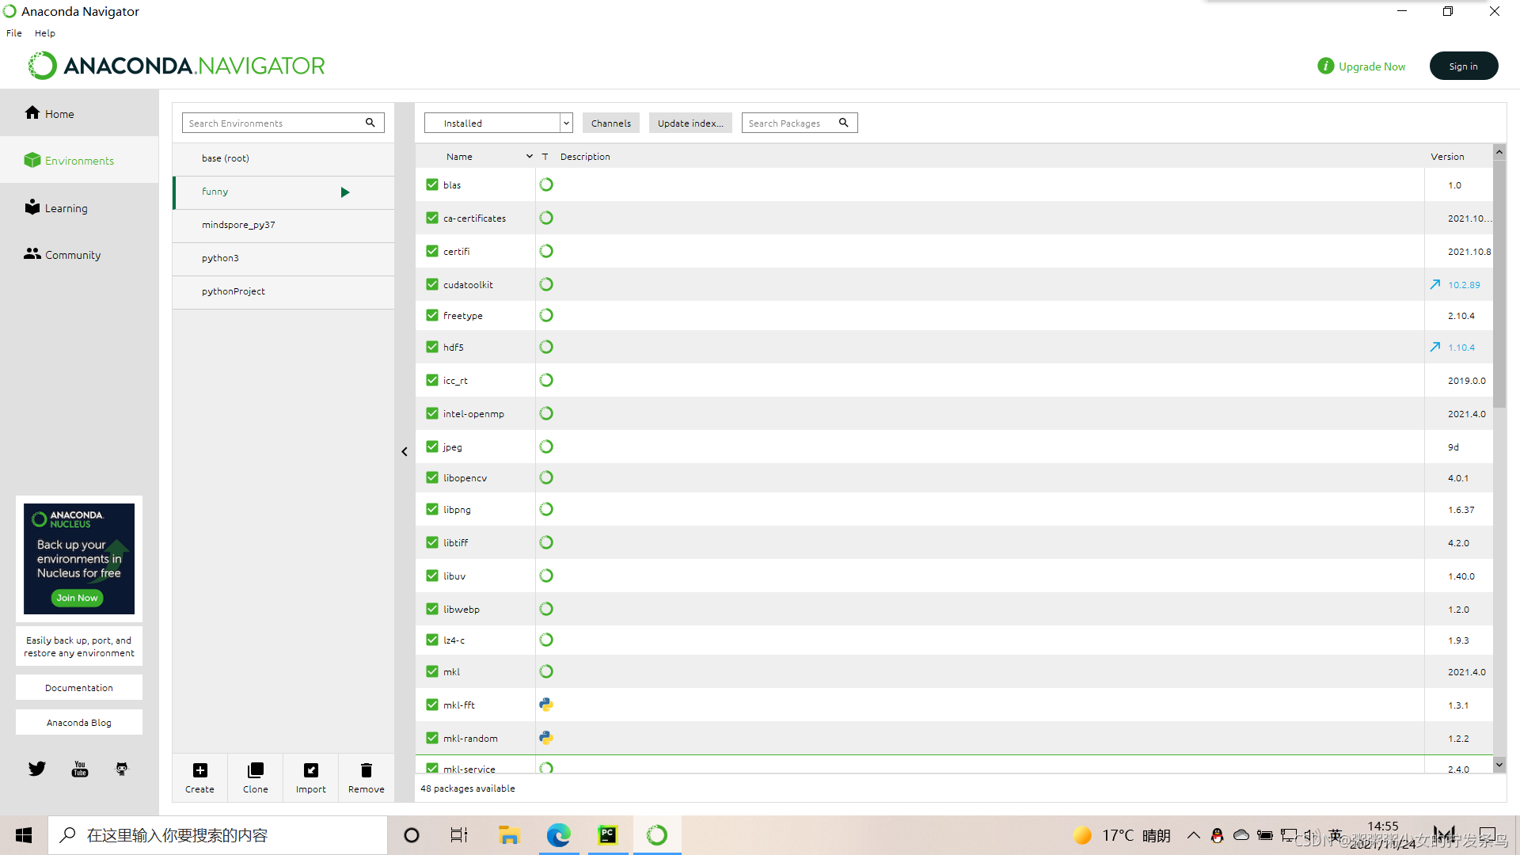
Task: Click the Create environment icon
Action: pyautogui.click(x=199, y=773)
